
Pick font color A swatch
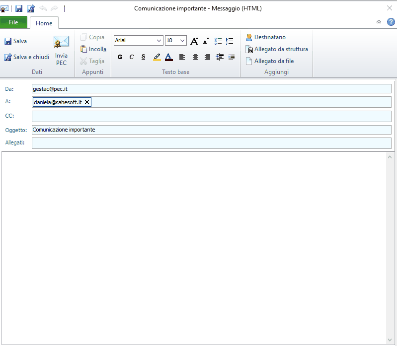pyautogui.click(x=169, y=57)
